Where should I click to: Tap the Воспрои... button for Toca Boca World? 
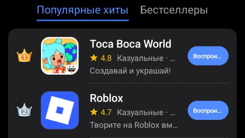[x=208, y=56]
